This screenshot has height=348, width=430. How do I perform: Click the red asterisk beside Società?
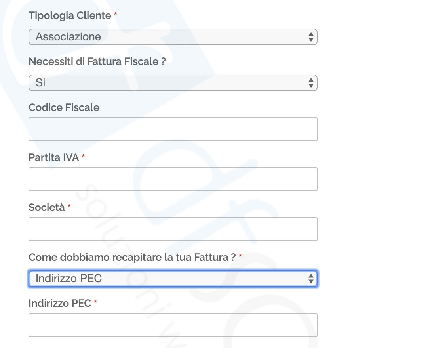(69, 206)
